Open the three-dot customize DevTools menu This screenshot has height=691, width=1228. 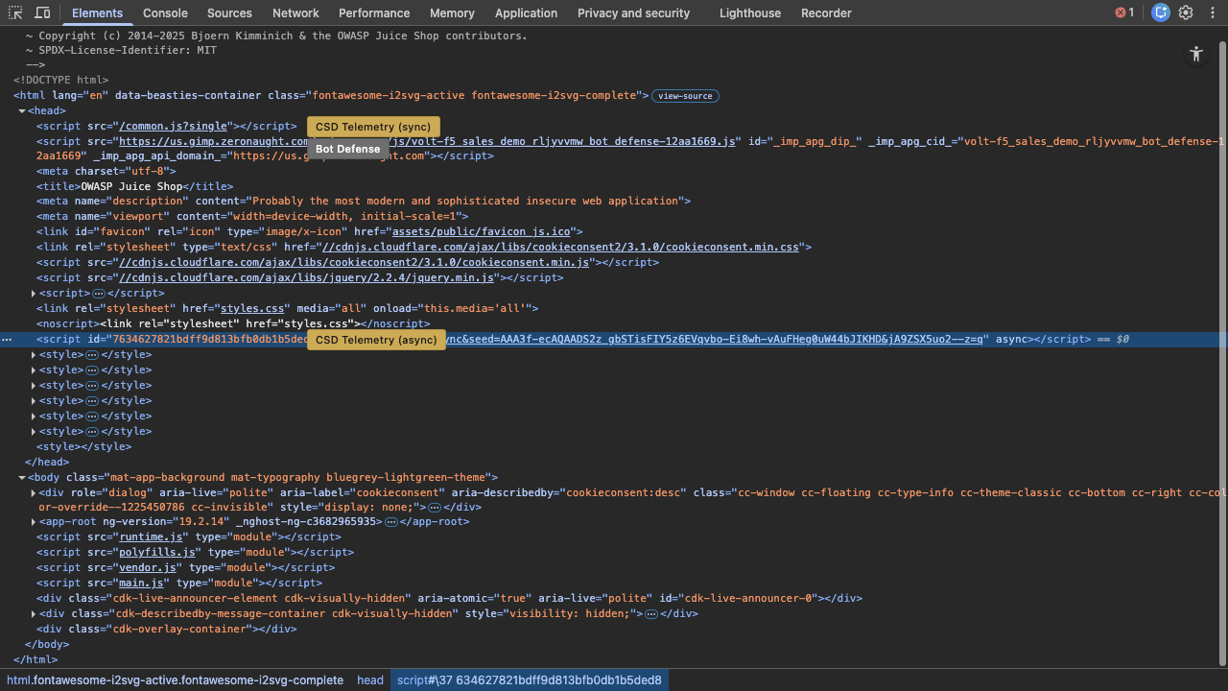pos(1213,13)
